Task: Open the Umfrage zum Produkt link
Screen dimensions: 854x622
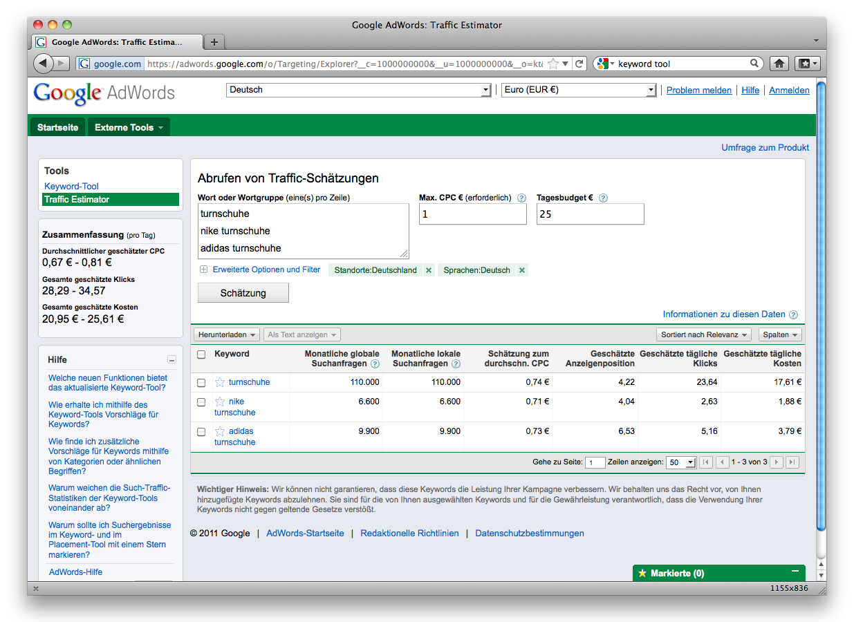Action: tap(765, 147)
